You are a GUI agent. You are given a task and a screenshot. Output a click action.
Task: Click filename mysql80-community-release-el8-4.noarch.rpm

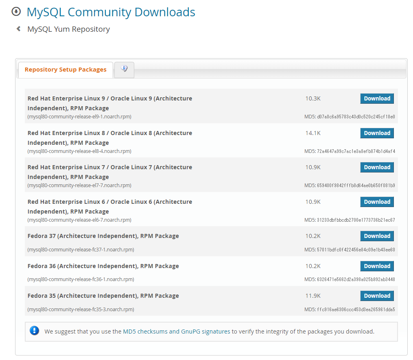click(x=79, y=151)
